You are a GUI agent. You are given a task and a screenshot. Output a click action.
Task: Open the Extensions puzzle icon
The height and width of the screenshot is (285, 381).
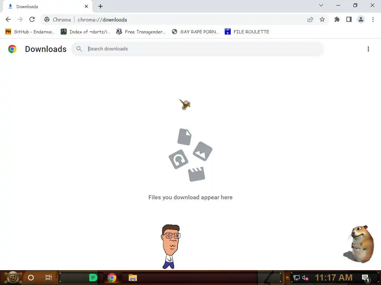click(x=337, y=19)
